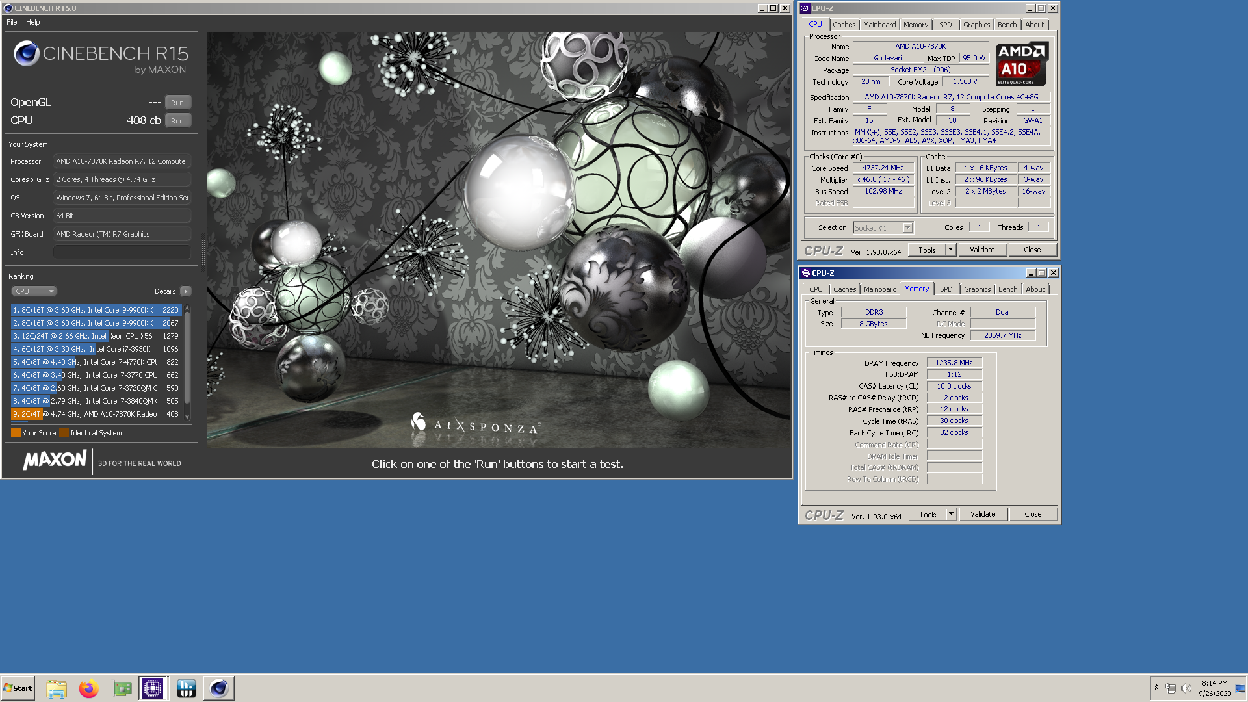This screenshot has width=1248, height=702.
Task: Click the AMD A10 processor logo
Action: pyautogui.click(x=1022, y=64)
